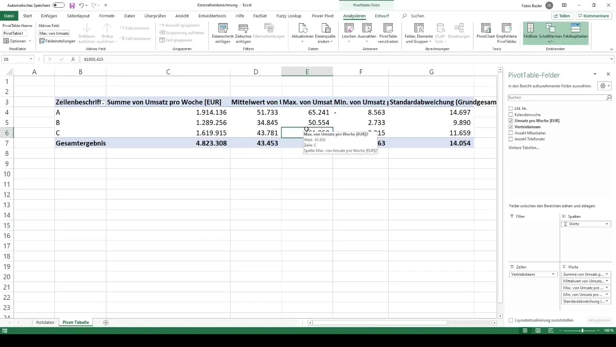Click the Auswählen select icon
The image size is (616, 347).
point(367,28)
